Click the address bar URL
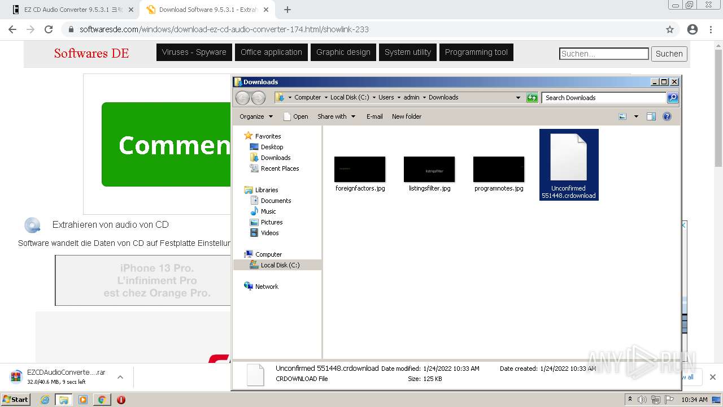Screen dimensions: 723x407 (x=224, y=29)
